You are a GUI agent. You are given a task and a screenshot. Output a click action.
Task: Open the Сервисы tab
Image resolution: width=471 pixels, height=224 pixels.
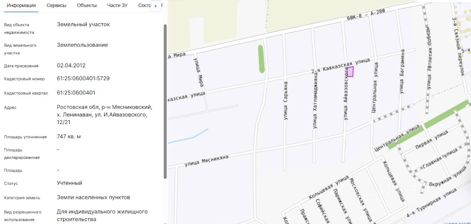pyautogui.click(x=57, y=6)
